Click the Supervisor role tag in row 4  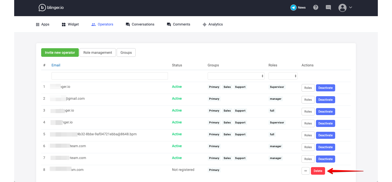[277, 122]
